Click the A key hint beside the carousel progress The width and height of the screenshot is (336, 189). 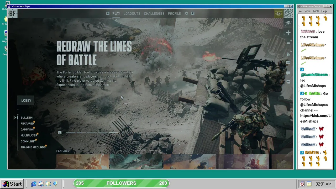tap(60, 133)
